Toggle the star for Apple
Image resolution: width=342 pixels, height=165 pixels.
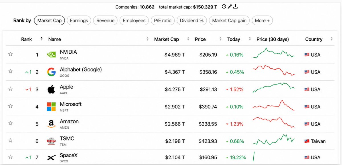pyautogui.click(x=11, y=89)
